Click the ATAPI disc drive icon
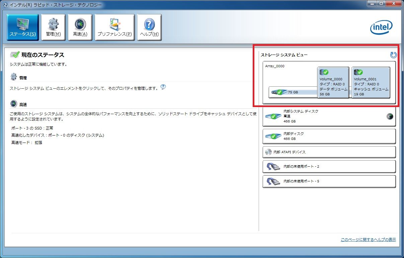 click(x=268, y=152)
